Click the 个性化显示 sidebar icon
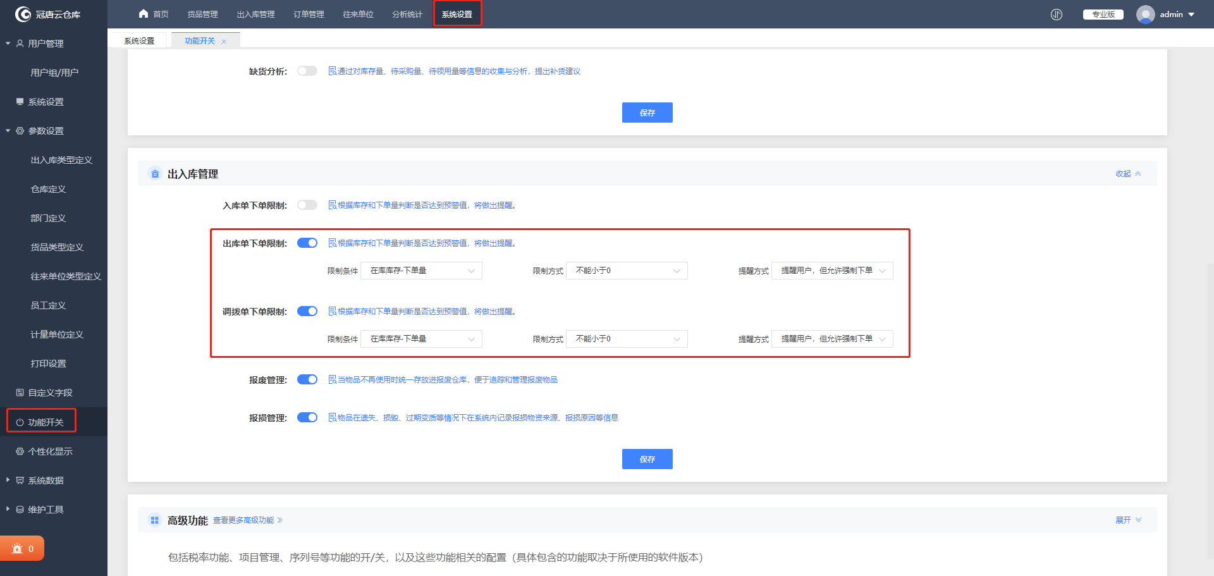The height and width of the screenshot is (576, 1214). 20,451
